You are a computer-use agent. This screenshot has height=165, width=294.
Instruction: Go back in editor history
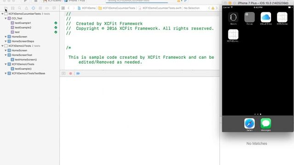pyautogui.click(x=68, y=8)
